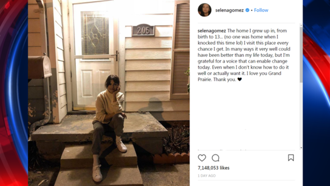Click the 205 house number plaque
330x186 pixels.
[143, 30]
